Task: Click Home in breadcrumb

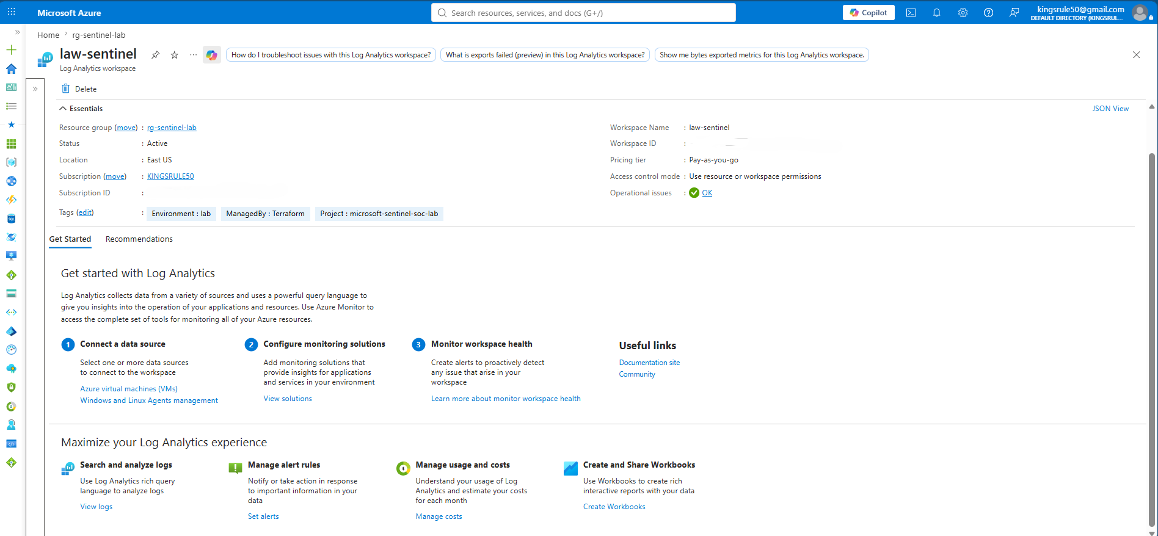Action: (x=48, y=35)
